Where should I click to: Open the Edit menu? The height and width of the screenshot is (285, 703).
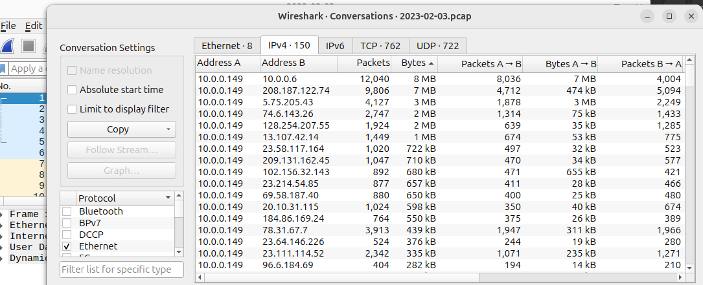point(34,26)
